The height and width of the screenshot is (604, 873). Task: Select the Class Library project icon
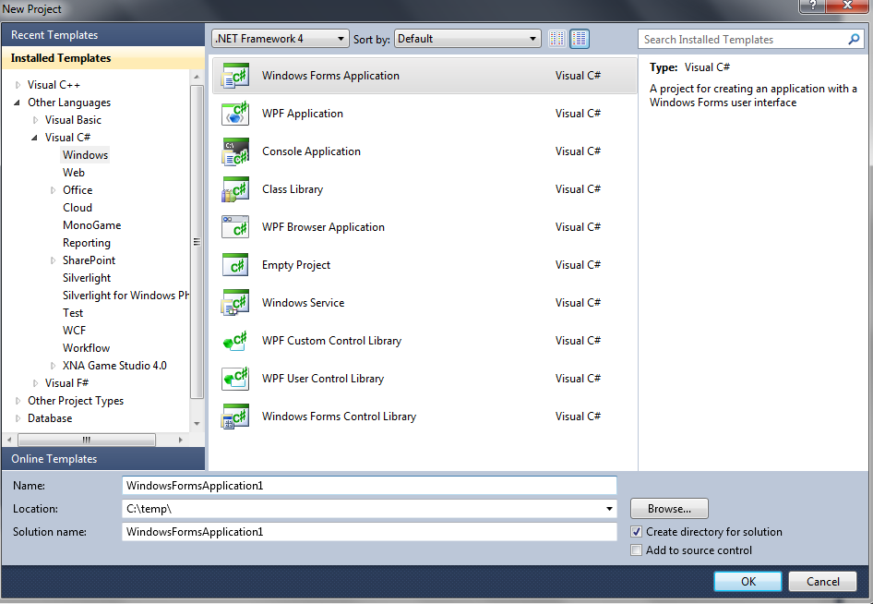click(x=235, y=189)
